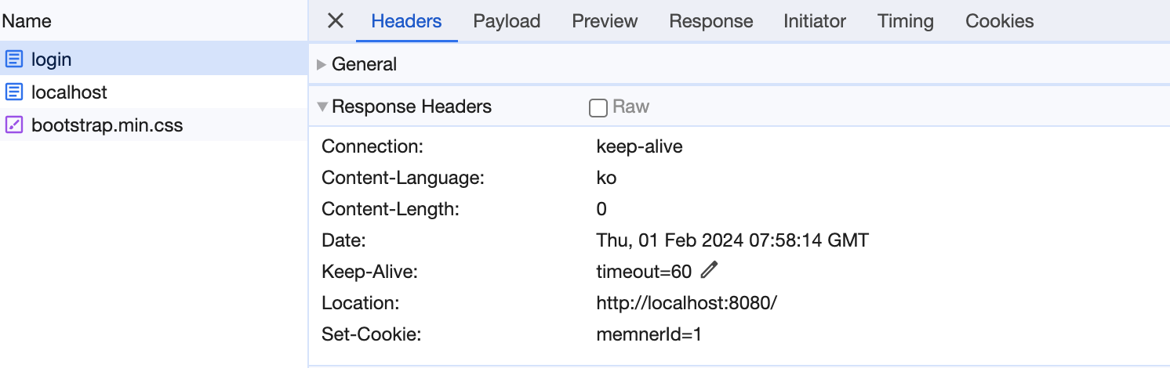Click the Keep-Alive header name
This screenshot has height=368, width=1170.
tap(369, 272)
